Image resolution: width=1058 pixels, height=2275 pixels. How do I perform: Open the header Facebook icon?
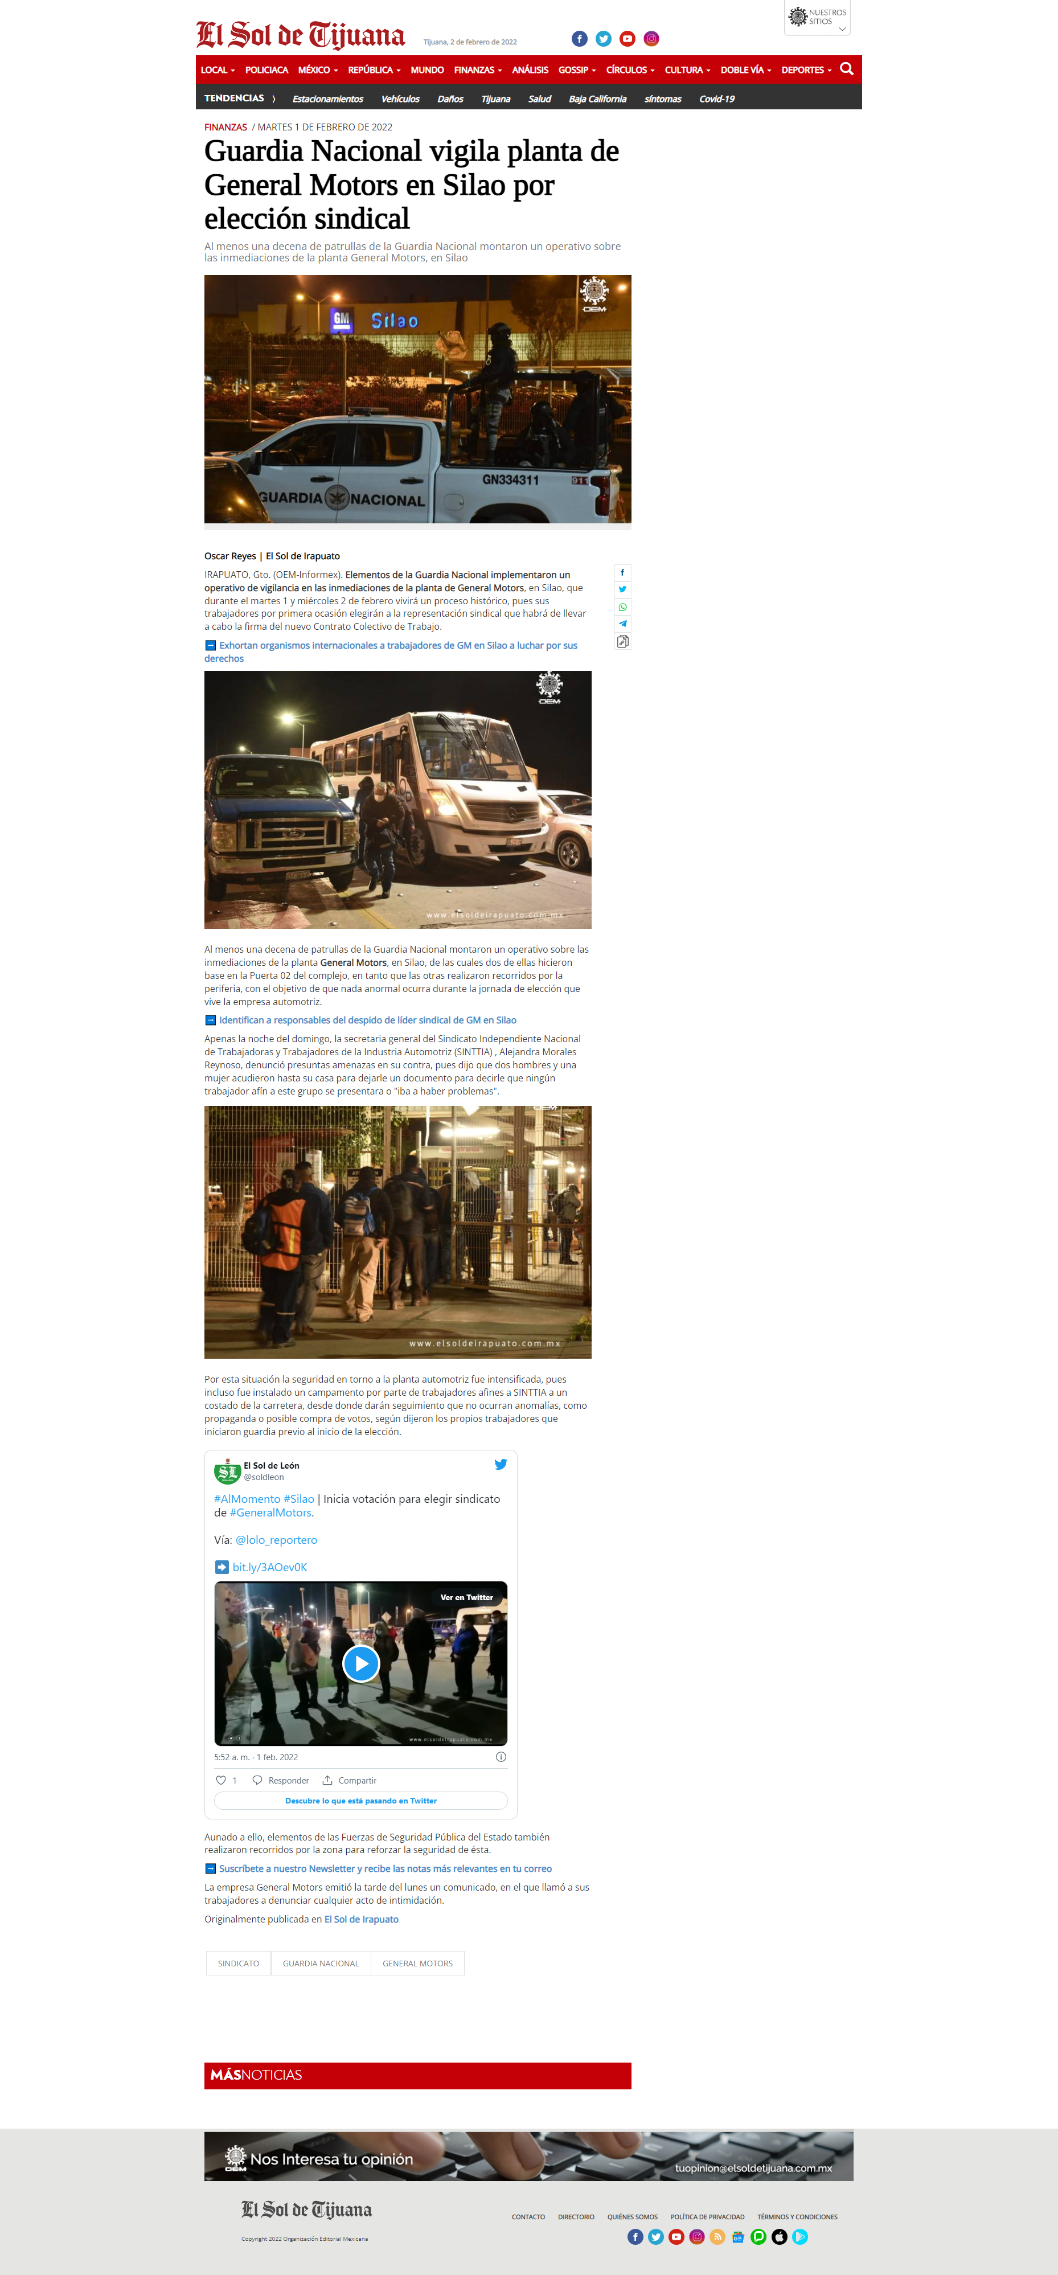tap(579, 39)
